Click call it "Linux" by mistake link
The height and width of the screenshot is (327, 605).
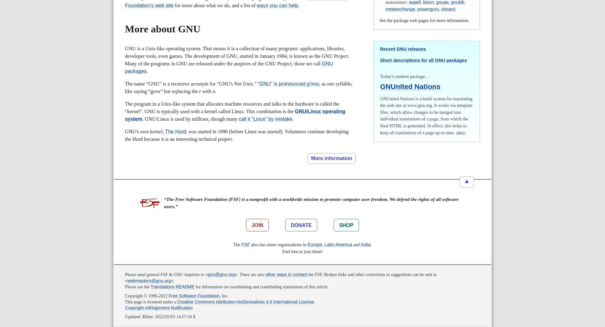265,119
